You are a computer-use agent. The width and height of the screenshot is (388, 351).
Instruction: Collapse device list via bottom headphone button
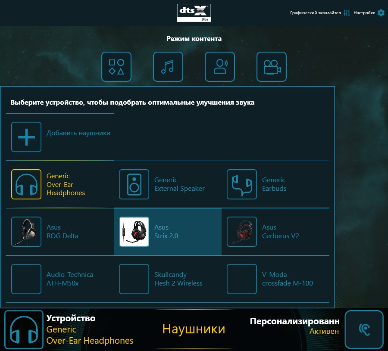coord(24,329)
